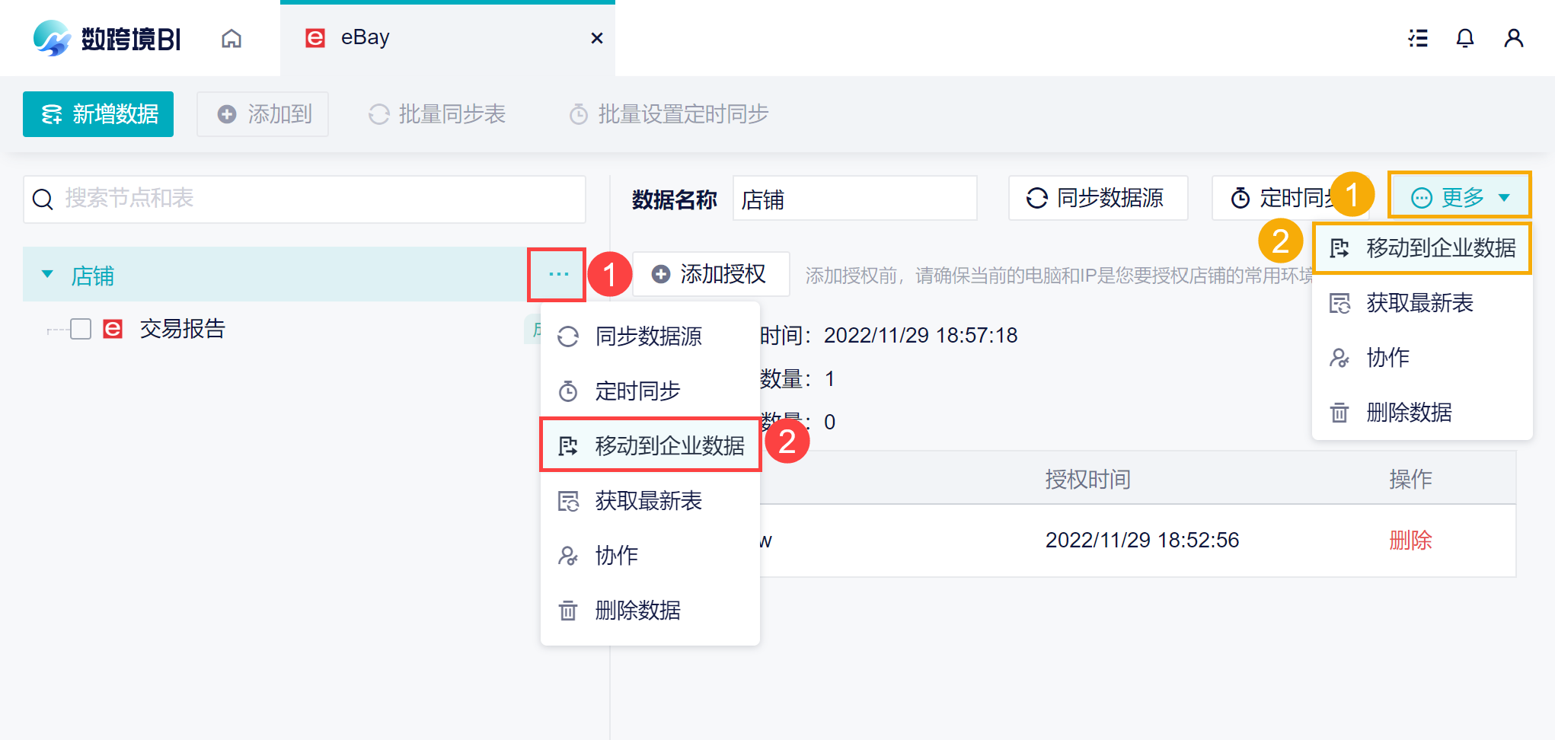This screenshot has width=1555, height=740.
Task: Focus the 搜索节点和表 search field
Action: coord(320,199)
